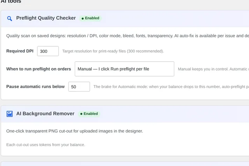The height and width of the screenshot is (166, 249).
Task: Open the When to run preflight dropdown
Action: point(124,69)
